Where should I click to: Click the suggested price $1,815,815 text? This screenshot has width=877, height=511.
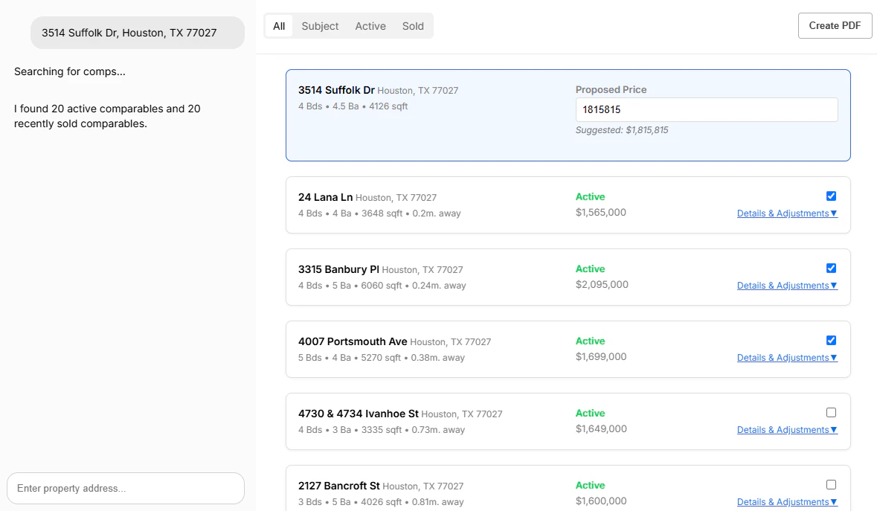623,129
